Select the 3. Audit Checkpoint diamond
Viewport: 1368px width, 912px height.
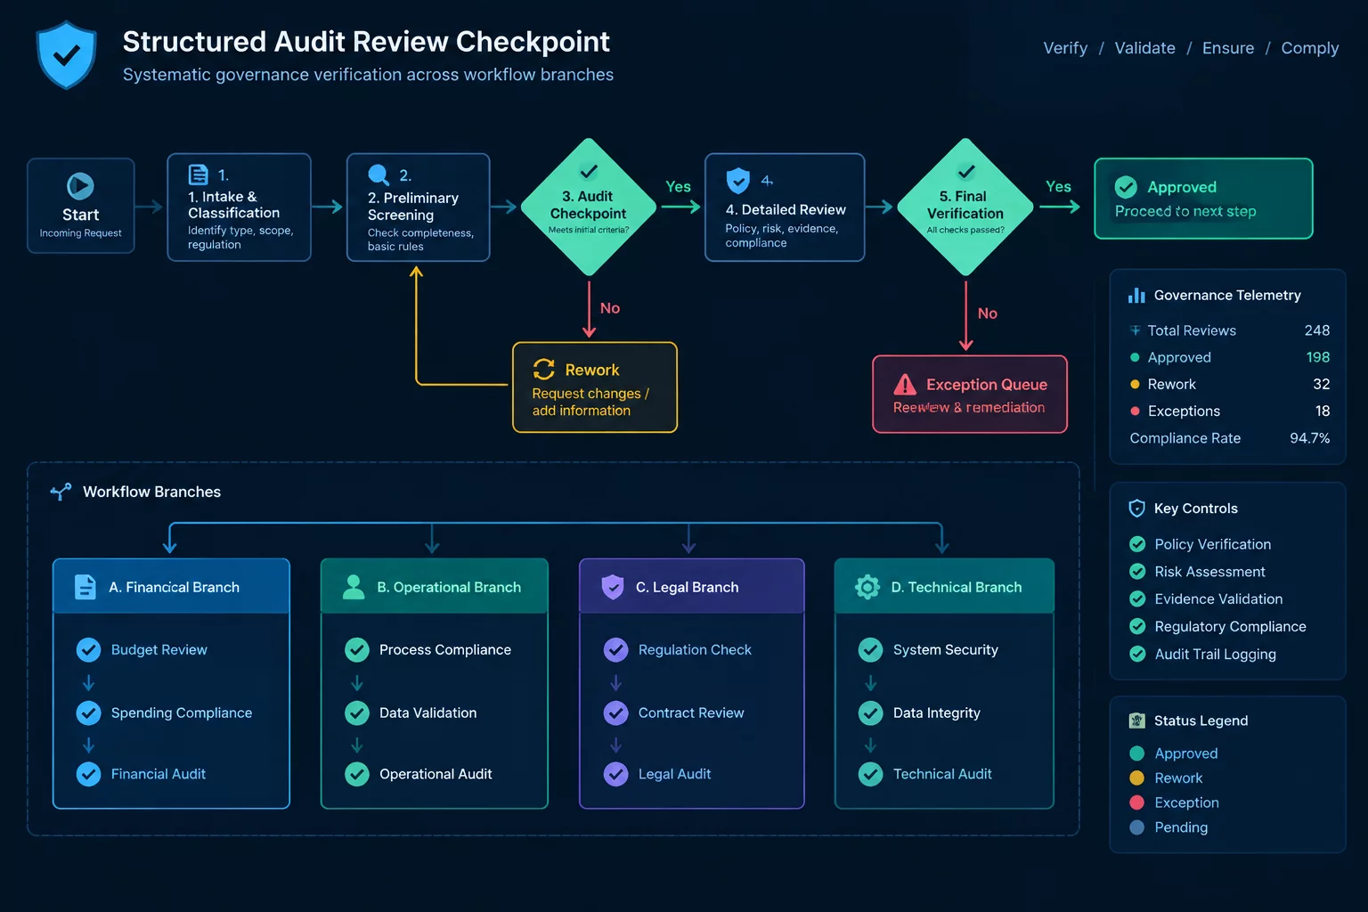coord(589,207)
